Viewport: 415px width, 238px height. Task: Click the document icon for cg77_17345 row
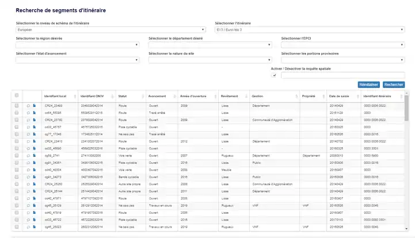tap(34, 134)
